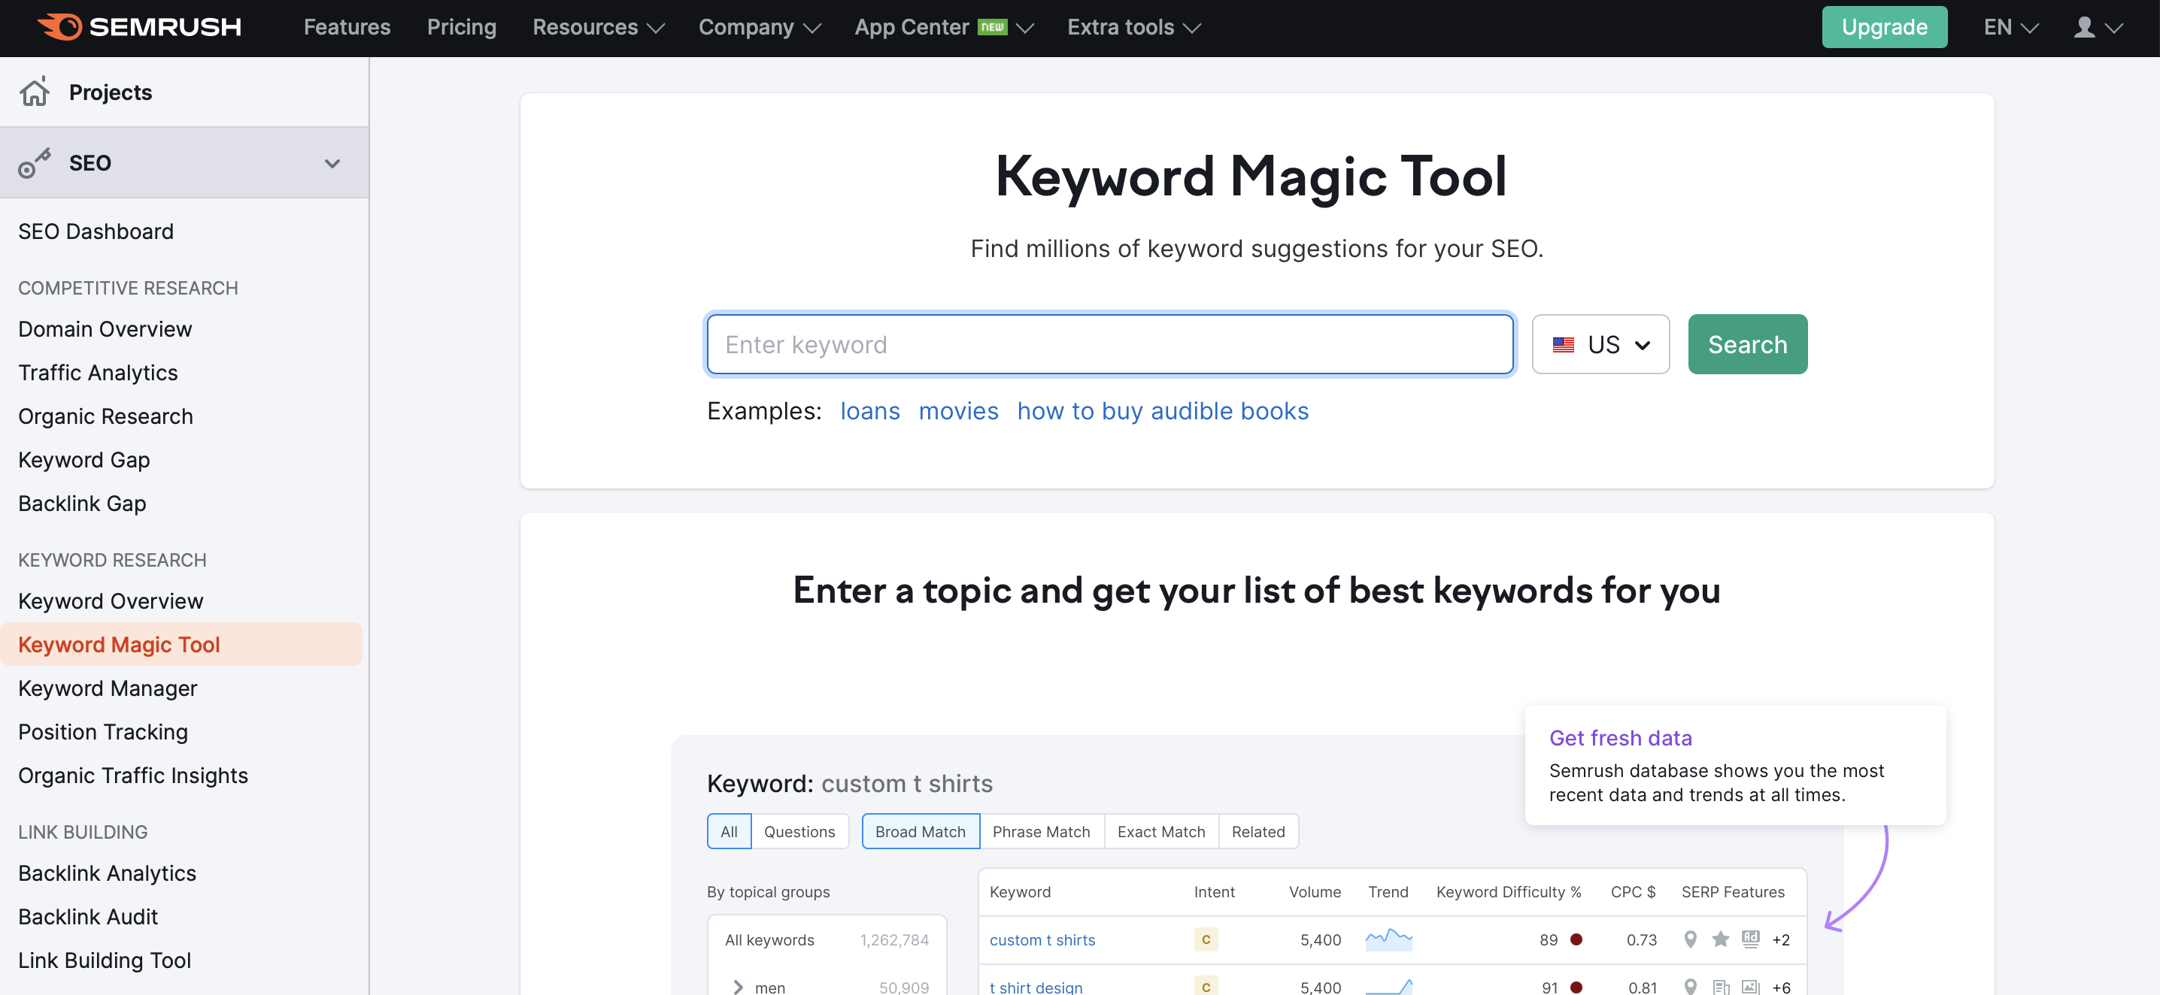Click the ad SERP icon in custom t shirts row
Viewport: 2160px width, 995px height.
(1751, 939)
